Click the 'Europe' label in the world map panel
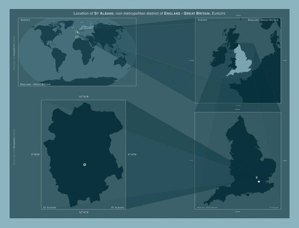The width and height of the screenshot is (299, 228). [25, 20]
